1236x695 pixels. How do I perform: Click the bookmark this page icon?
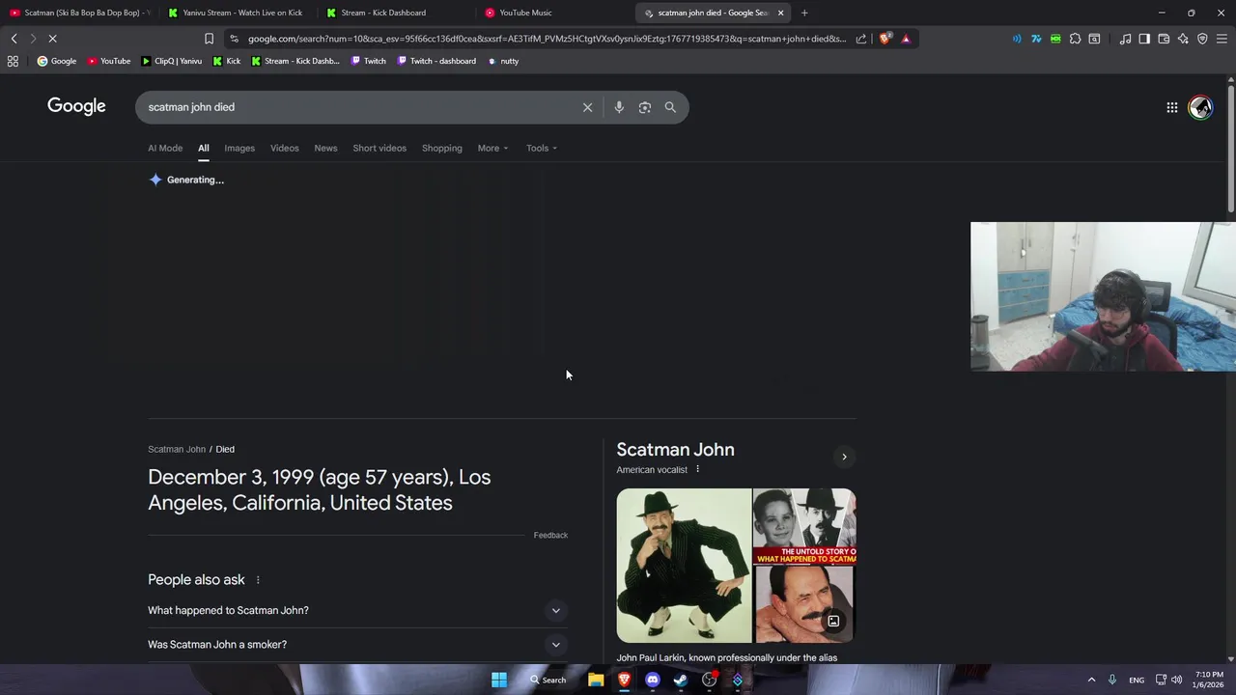point(209,39)
